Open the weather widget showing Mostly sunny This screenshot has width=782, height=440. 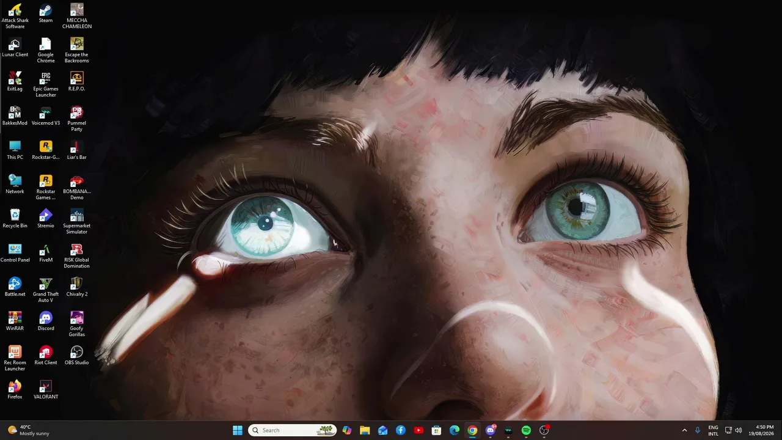click(28, 430)
